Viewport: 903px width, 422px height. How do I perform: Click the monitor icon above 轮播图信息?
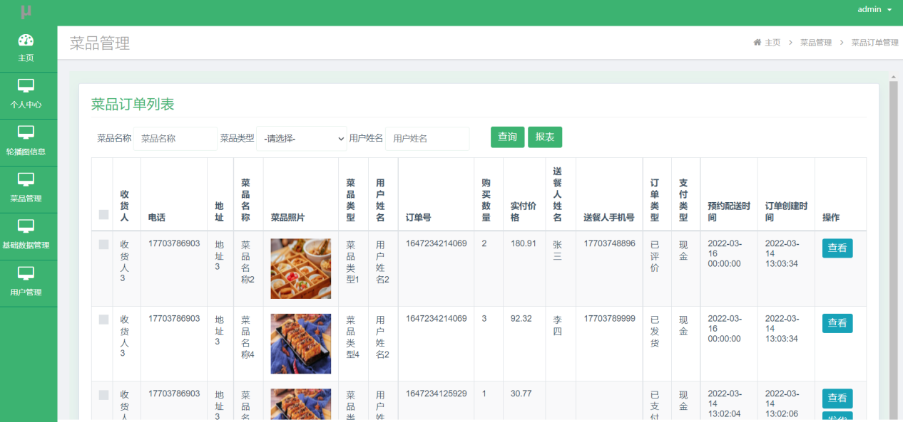pos(26,132)
